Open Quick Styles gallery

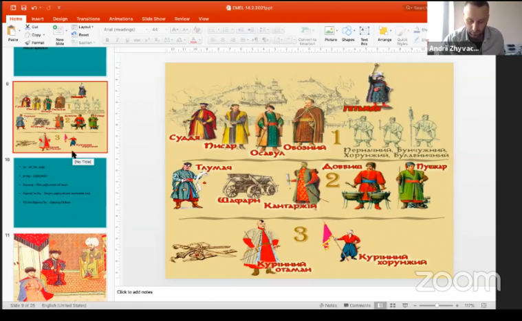coord(402,36)
